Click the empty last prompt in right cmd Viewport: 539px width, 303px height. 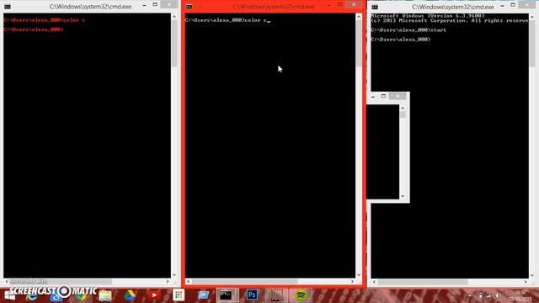tap(401, 40)
